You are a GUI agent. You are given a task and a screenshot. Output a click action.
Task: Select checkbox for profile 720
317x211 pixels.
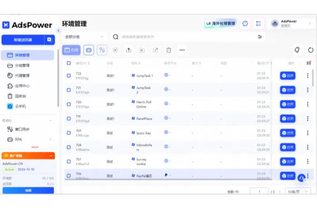[69, 104]
